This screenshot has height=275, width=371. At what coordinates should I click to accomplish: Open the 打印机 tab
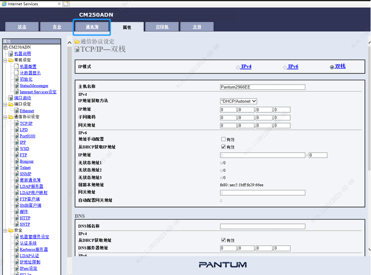point(162,27)
